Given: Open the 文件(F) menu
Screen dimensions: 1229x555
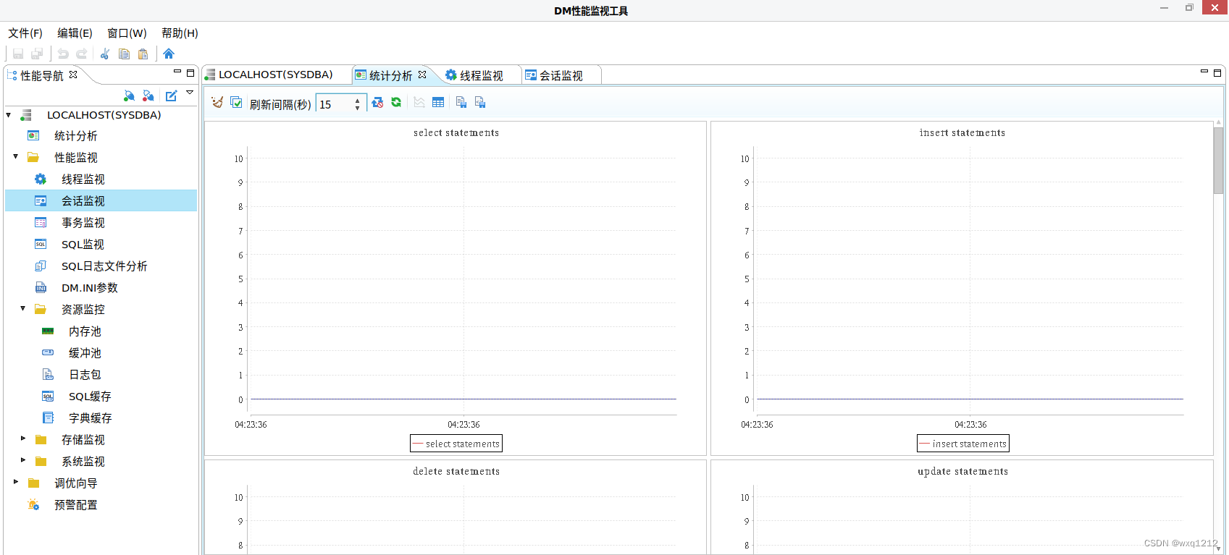Looking at the screenshot, I should [25, 33].
